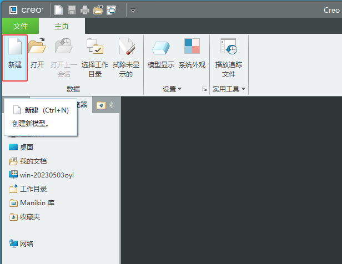Open 系统外观 settings
This screenshot has height=264, width=342.
click(x=192, y=53)
